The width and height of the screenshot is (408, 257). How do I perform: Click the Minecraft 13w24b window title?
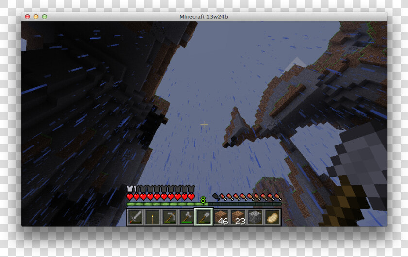point(204,16)
